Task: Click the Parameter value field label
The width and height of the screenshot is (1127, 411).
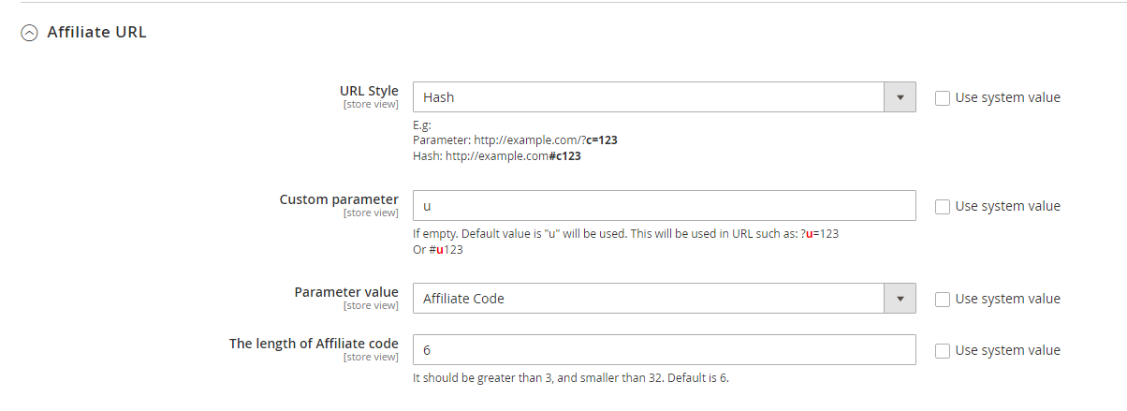Action: pos(346,292)
